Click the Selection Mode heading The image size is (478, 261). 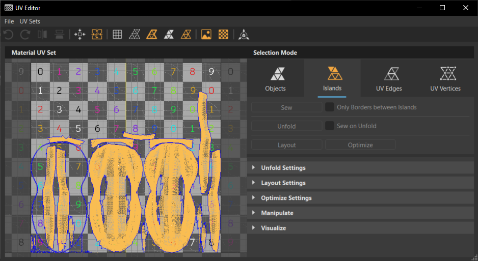pos(275,52)
